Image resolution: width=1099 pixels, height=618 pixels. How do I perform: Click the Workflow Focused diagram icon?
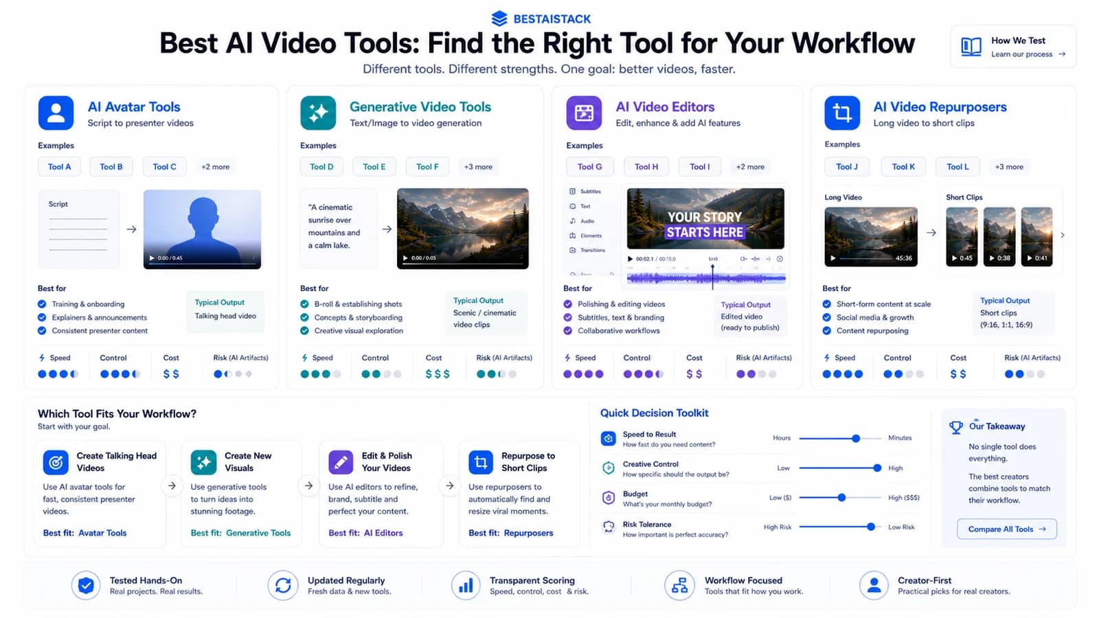click(x=679, y=586)
